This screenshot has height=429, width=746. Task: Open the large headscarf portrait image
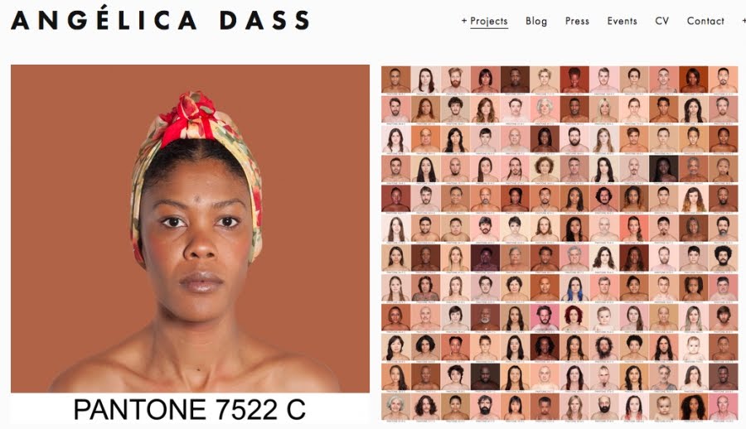(191, 229)
